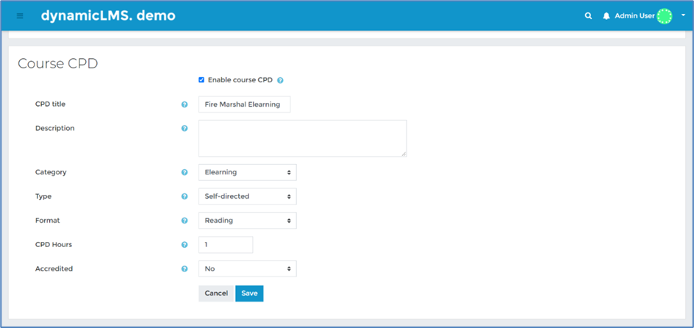Click help icon next to Enable course CPD
694x328 pixels.
(280, 81)
